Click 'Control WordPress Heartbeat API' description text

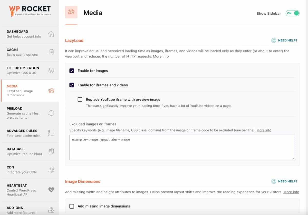pyautogui.click(x=21, y=192)
